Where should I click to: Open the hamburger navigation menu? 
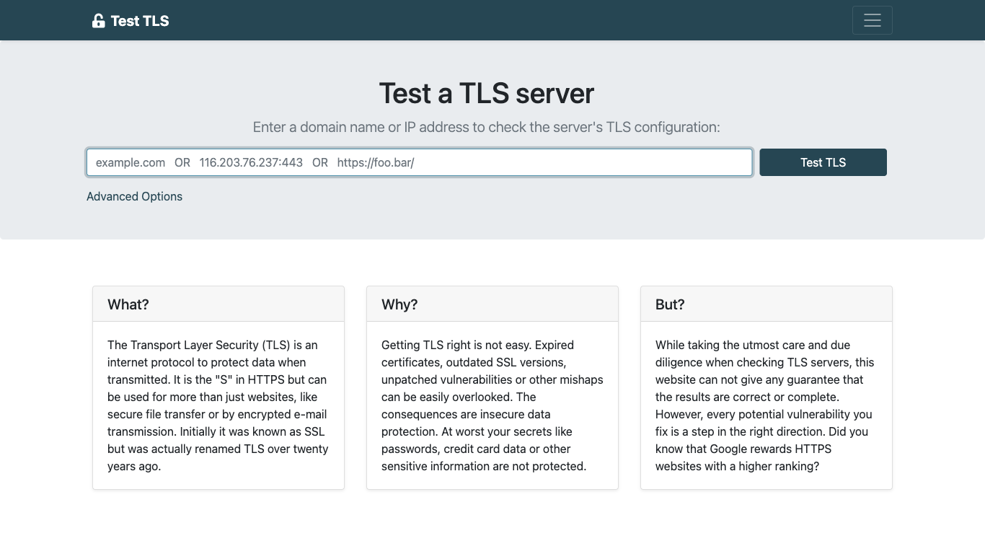pyautogui.click(x=872, y=20)
